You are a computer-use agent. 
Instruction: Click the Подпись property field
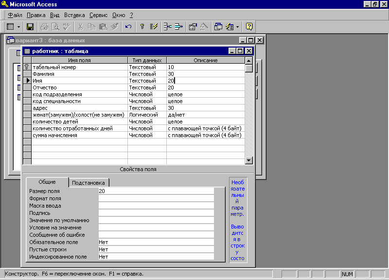tap(156, 213)
